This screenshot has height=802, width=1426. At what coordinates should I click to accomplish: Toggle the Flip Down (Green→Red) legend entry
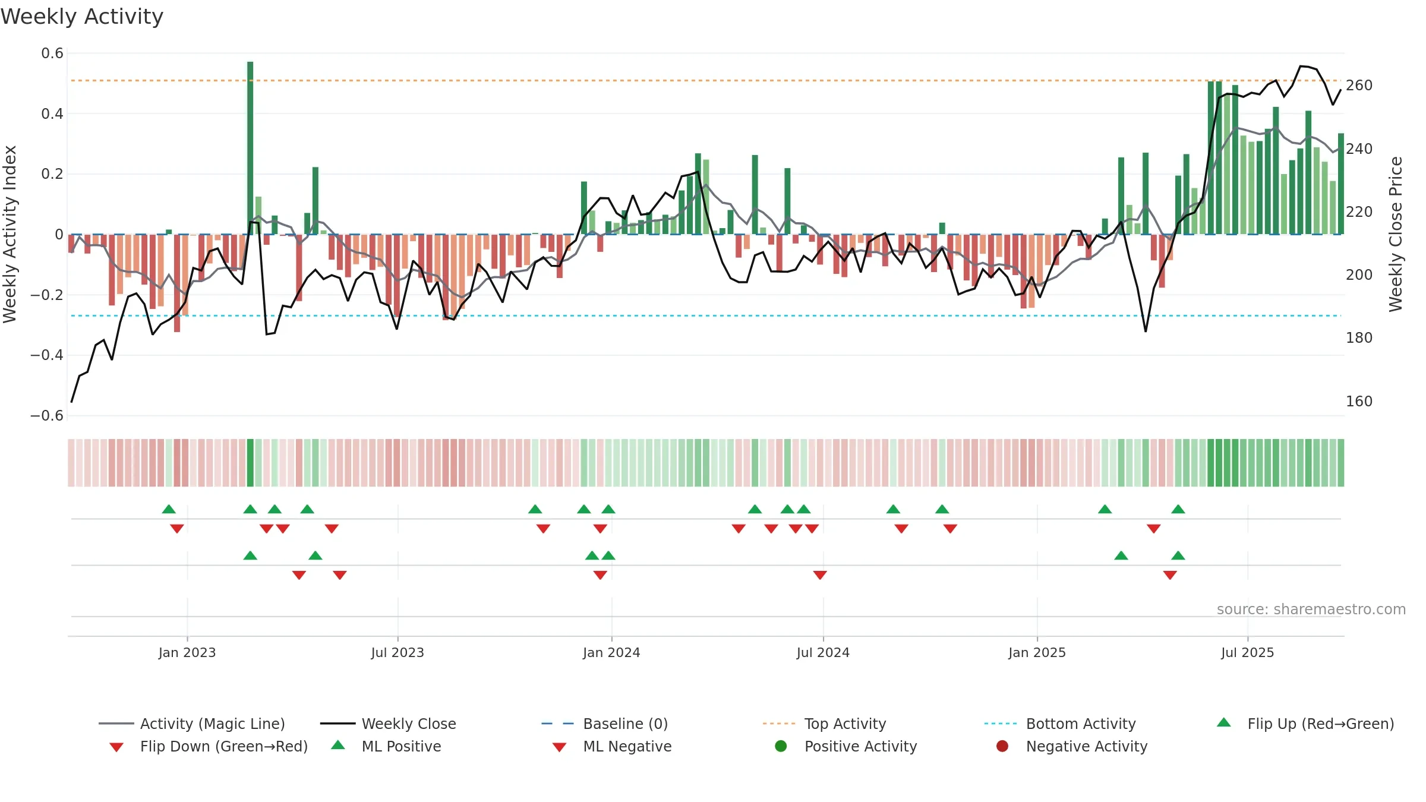[209, 746]
